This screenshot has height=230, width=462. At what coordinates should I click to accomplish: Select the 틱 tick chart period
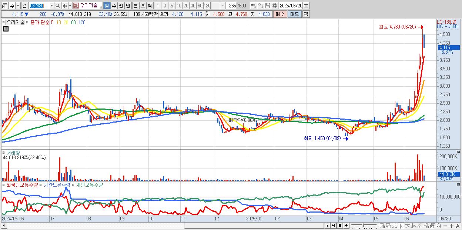coord(150,6)
